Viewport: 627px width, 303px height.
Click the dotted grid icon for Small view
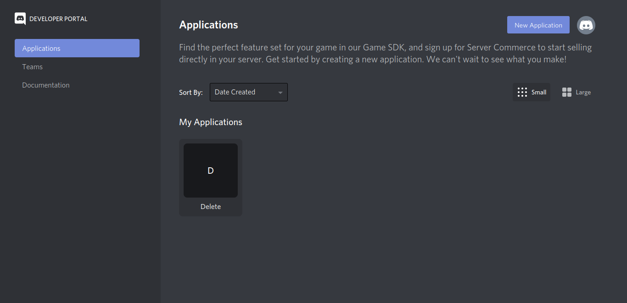tap(522, 92)
